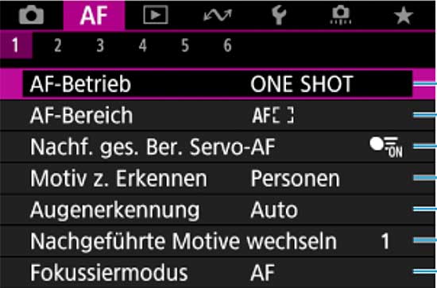Switch to AF page 3

(x=100, y=45)
